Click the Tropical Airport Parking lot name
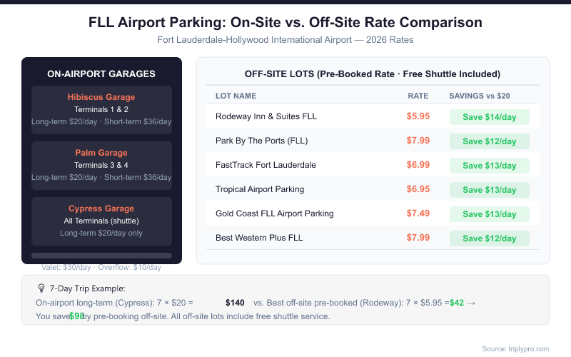This screenshot has width=571, height=357. [x=260, y=189]
